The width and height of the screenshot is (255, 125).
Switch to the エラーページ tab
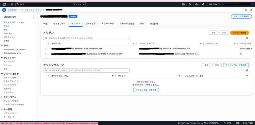108,24
